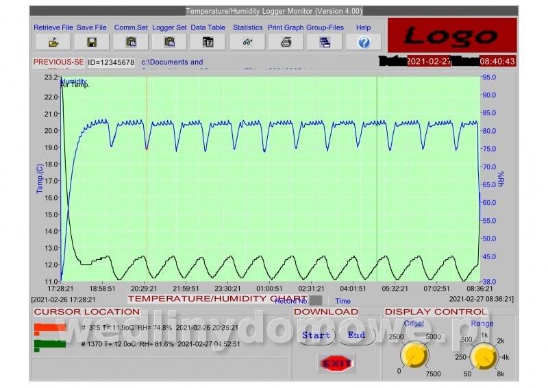Open Group-Files icon button
Image resolution: width=548 pixels, height=388 pixels.
(x=325, y=43)
